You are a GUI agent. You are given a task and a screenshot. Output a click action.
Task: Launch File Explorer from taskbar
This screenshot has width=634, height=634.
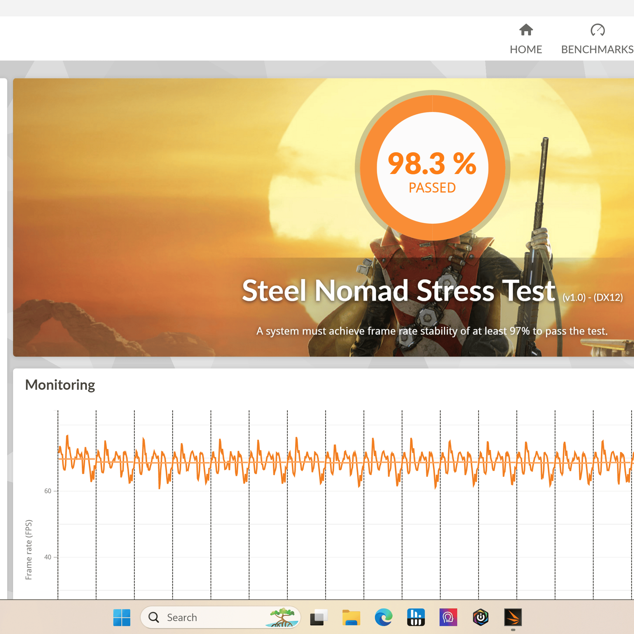[x=351, y=617]
